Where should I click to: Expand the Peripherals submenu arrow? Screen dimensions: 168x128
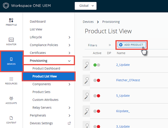69,115
